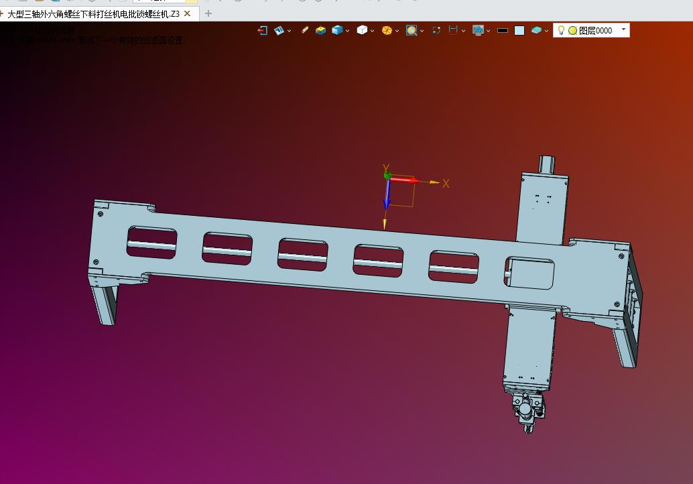Viewport: 693px width, 484px height.
Task: Click the flat teal layer icon
Action: click(536, 30)
